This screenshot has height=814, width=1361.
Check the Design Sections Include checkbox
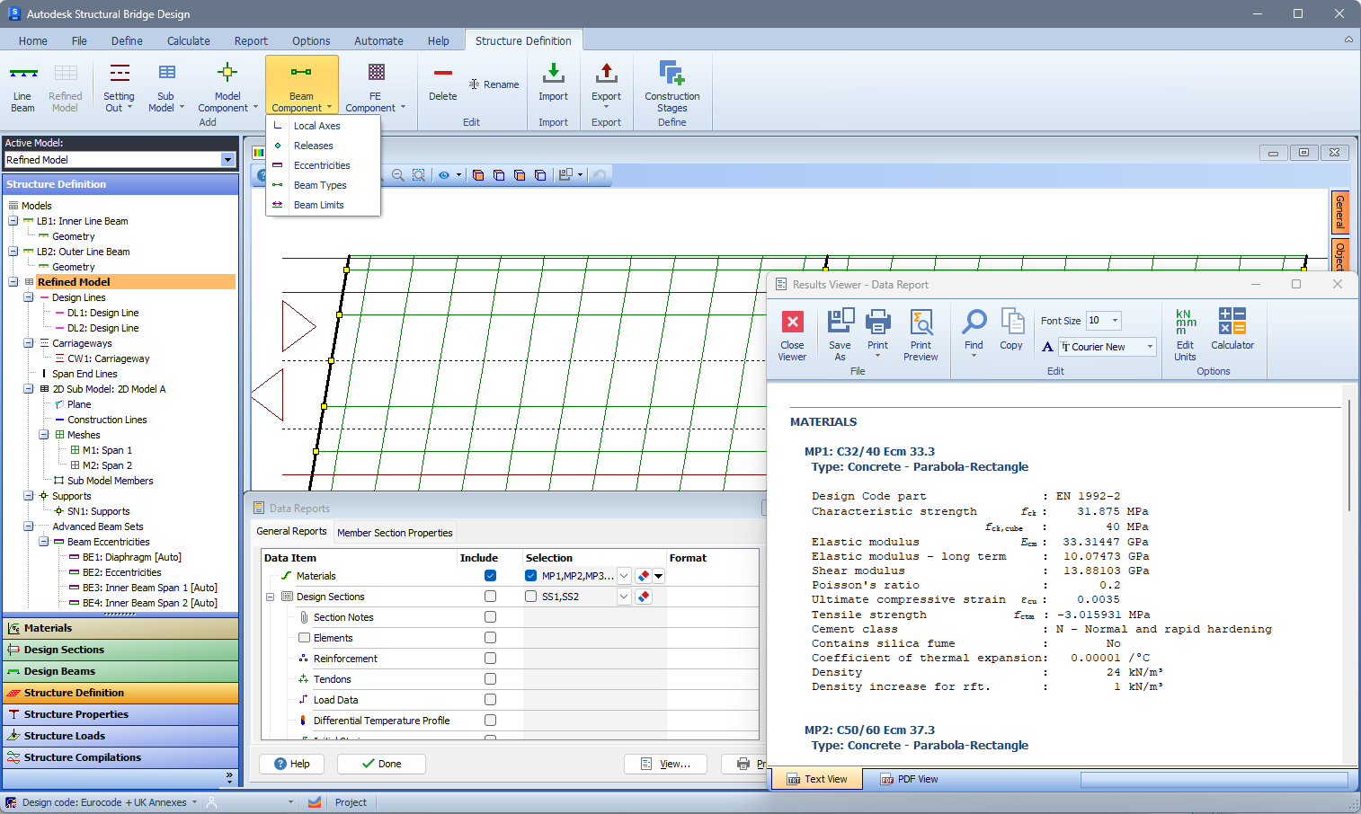coord(490,597)
